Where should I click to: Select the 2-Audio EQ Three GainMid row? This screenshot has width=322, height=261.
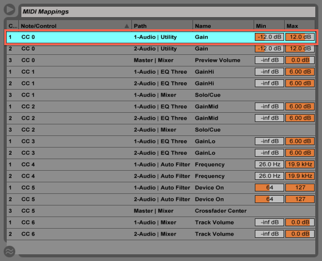pyautogui.click(x=161, y=118)
